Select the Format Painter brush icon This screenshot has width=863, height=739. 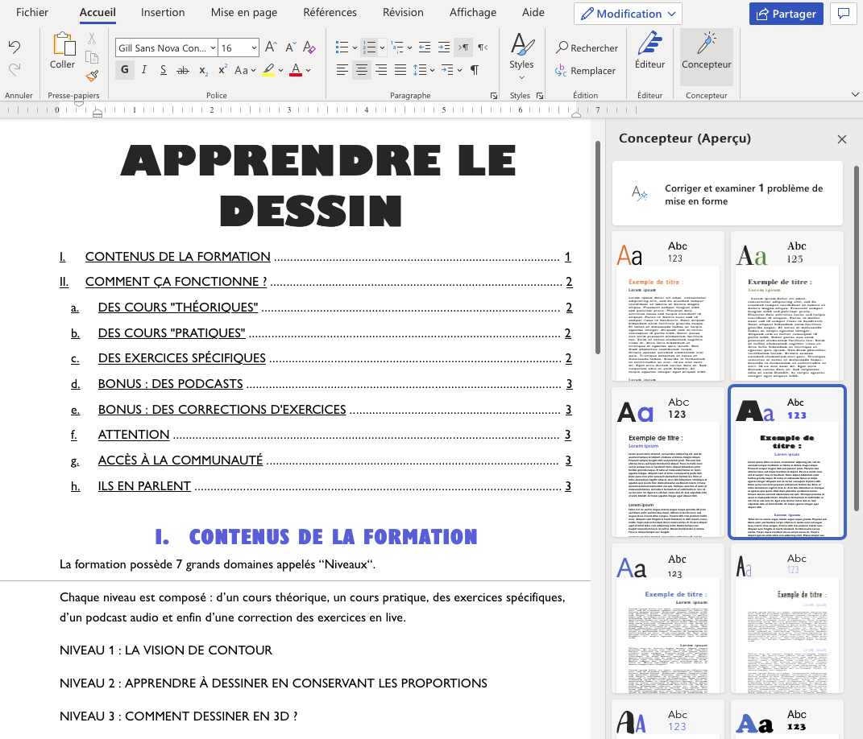pos(92,76)
